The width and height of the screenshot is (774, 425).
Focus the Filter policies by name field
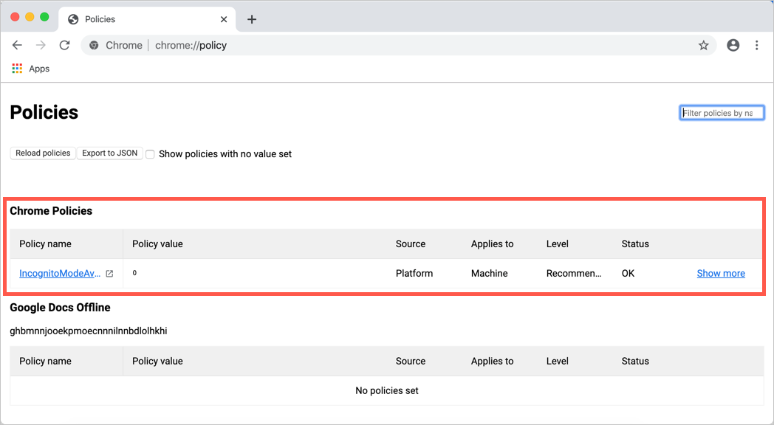point(721,113)
